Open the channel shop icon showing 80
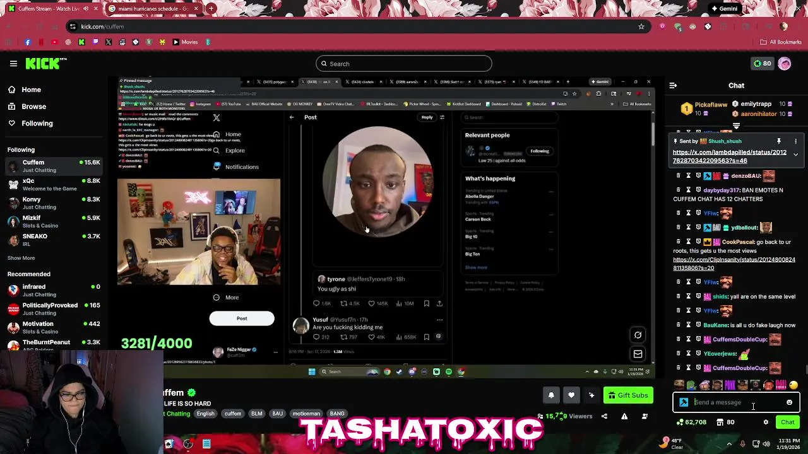The height and width of the screenshot is (454, 808). [725, 422]
